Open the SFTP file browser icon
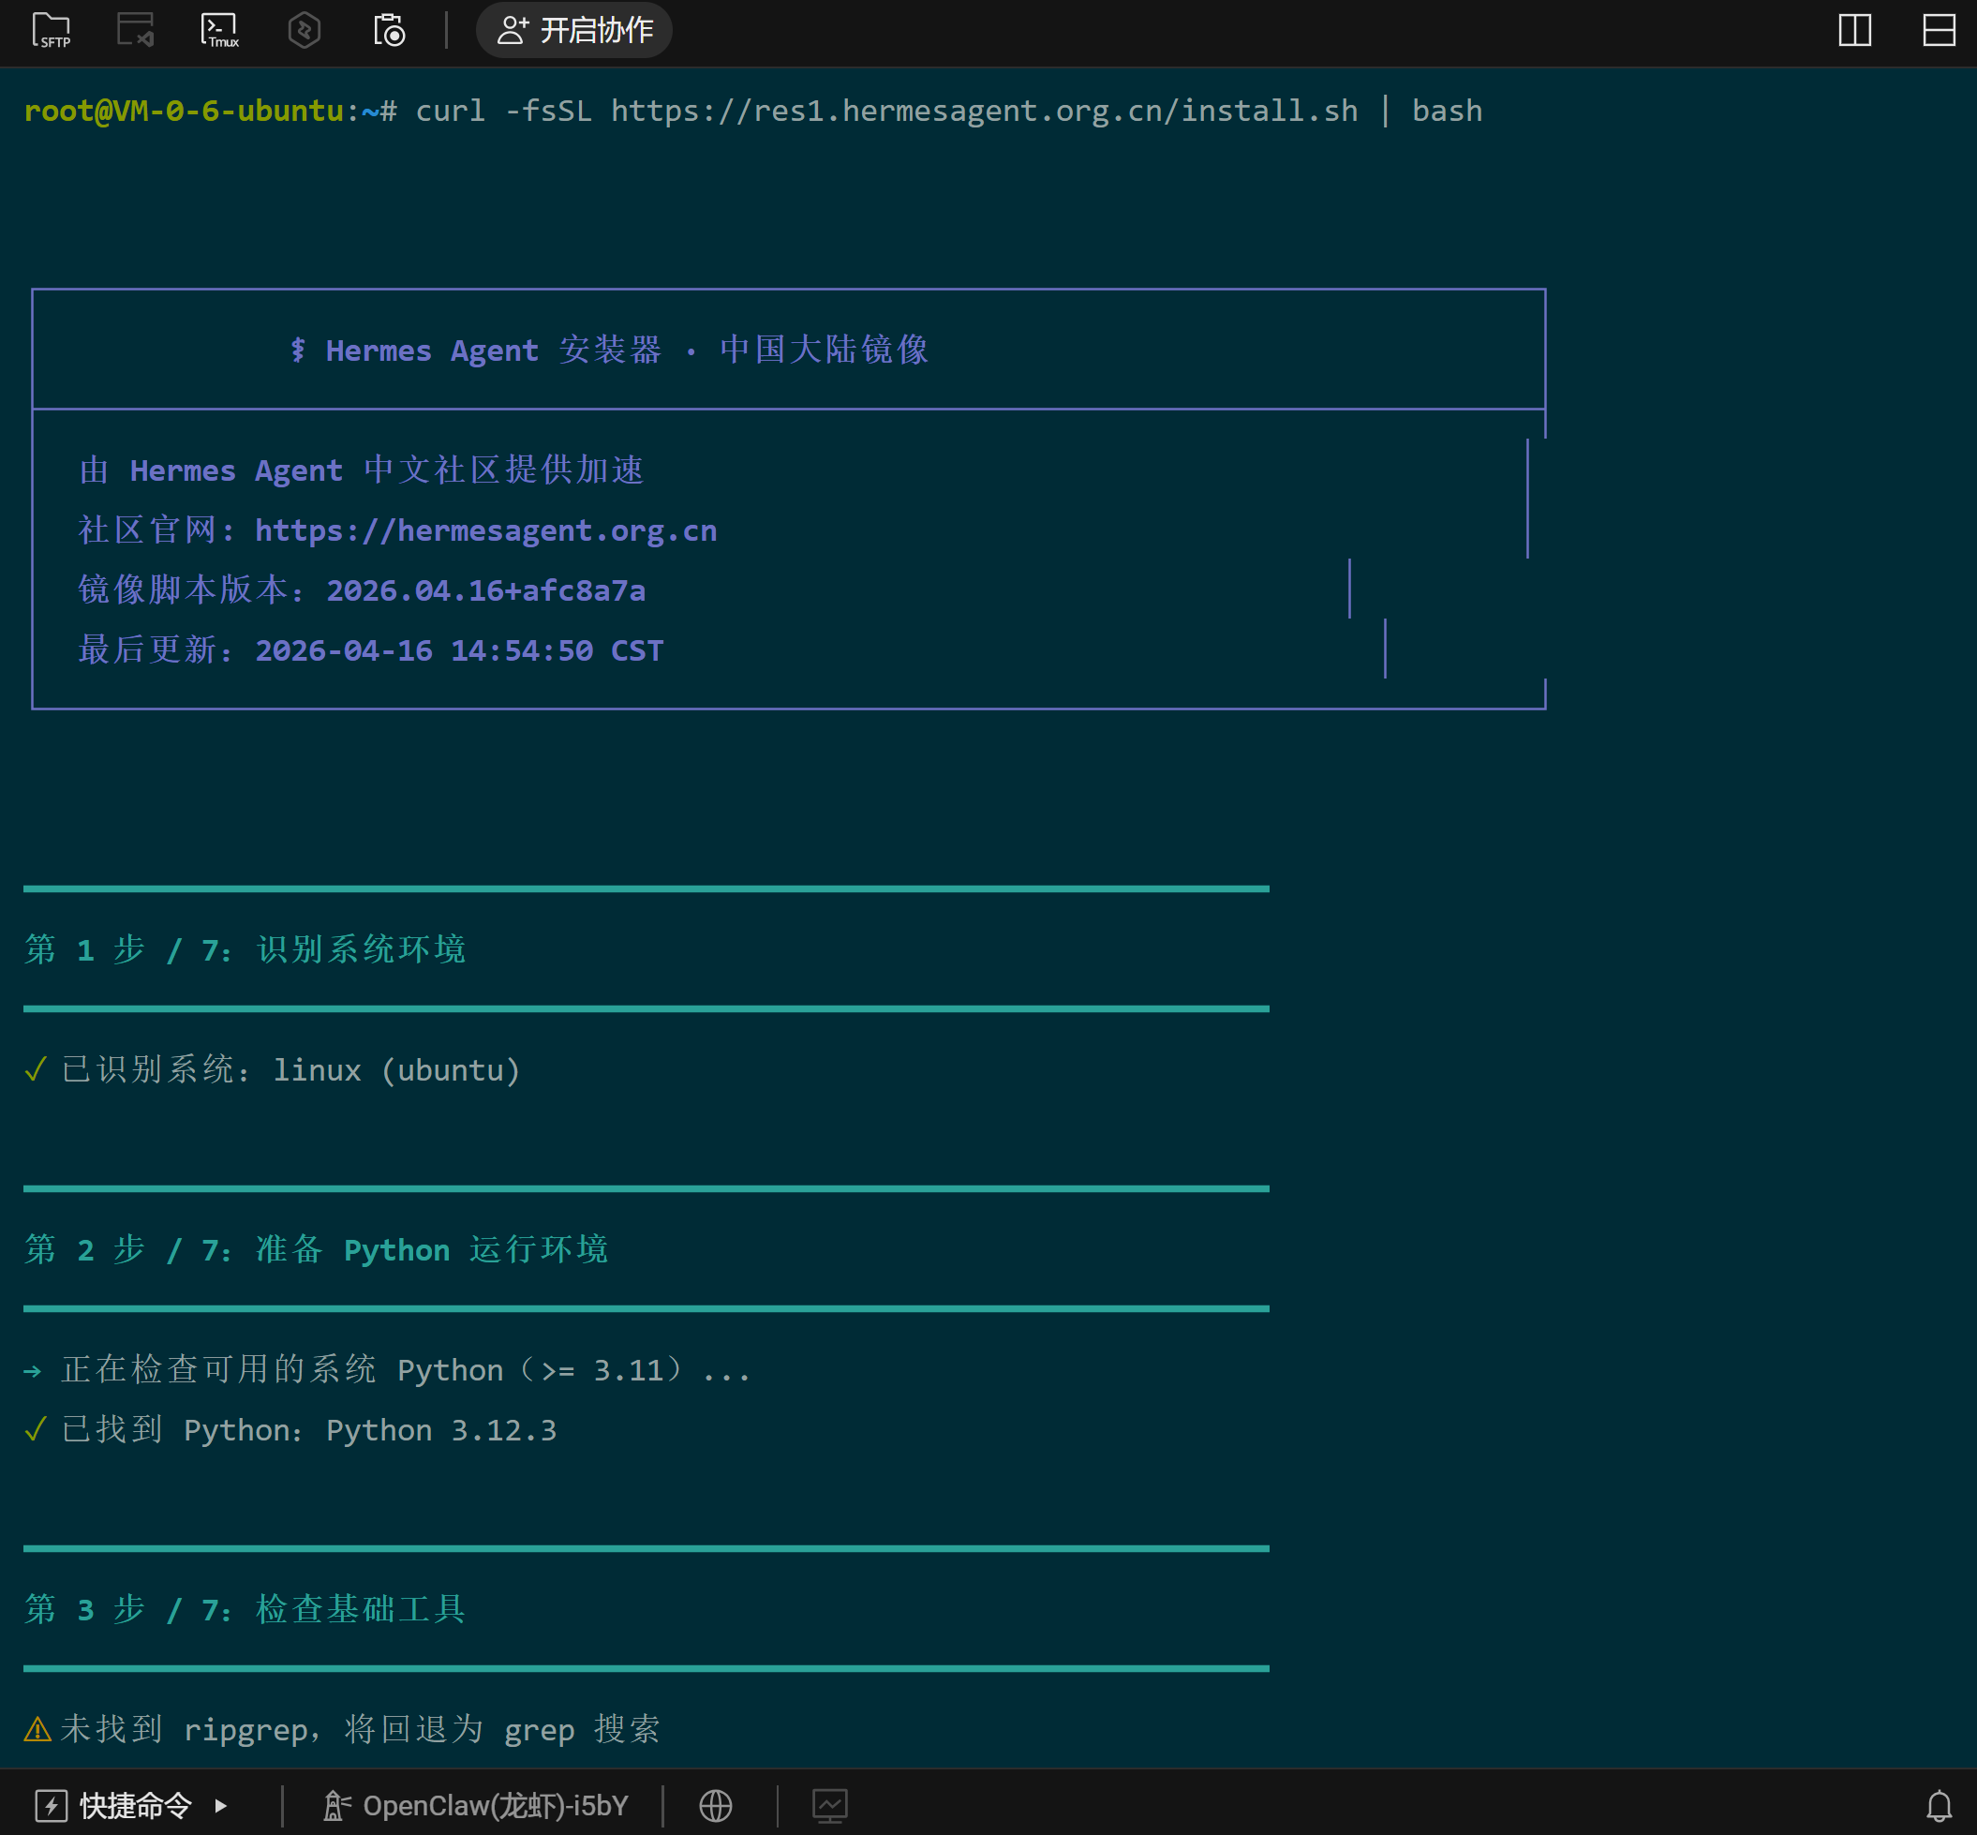This screenshot has height=1835, width=1977. [52, 30]
